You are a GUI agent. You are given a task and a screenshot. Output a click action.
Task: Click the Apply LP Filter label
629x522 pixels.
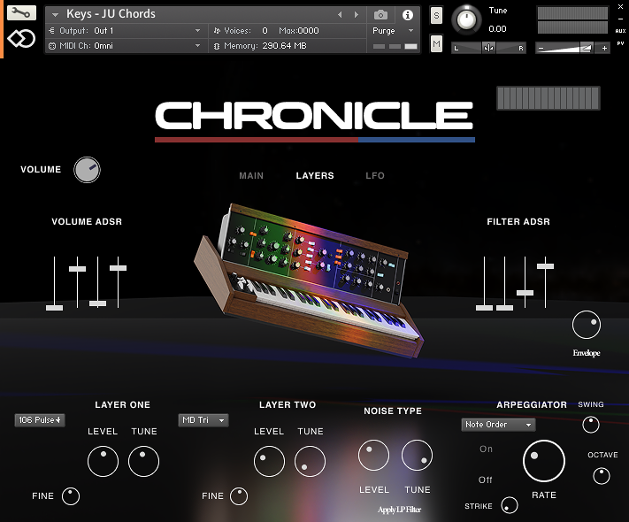click(398, 510)
